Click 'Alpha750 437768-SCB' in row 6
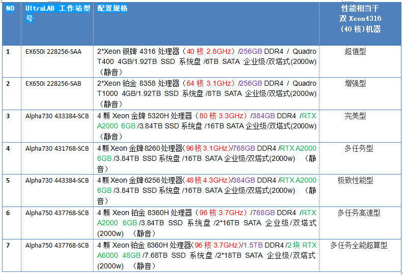The width and height of the screenshot is (403, 275). coord(57,213)
